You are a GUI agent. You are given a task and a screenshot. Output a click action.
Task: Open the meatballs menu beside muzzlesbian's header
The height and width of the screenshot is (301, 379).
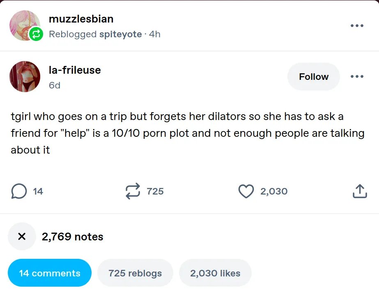pos(357,26)
